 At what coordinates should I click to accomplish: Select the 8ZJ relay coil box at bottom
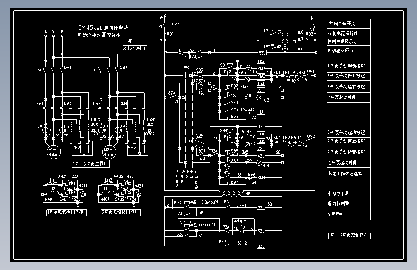pyautogui.click(x=261, y=246)
